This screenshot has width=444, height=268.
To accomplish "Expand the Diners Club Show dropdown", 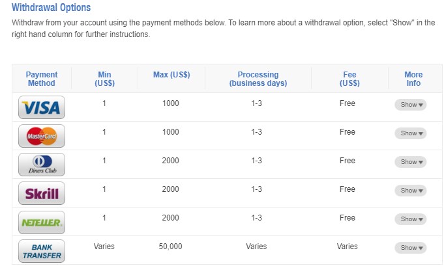I will (411, 162).
